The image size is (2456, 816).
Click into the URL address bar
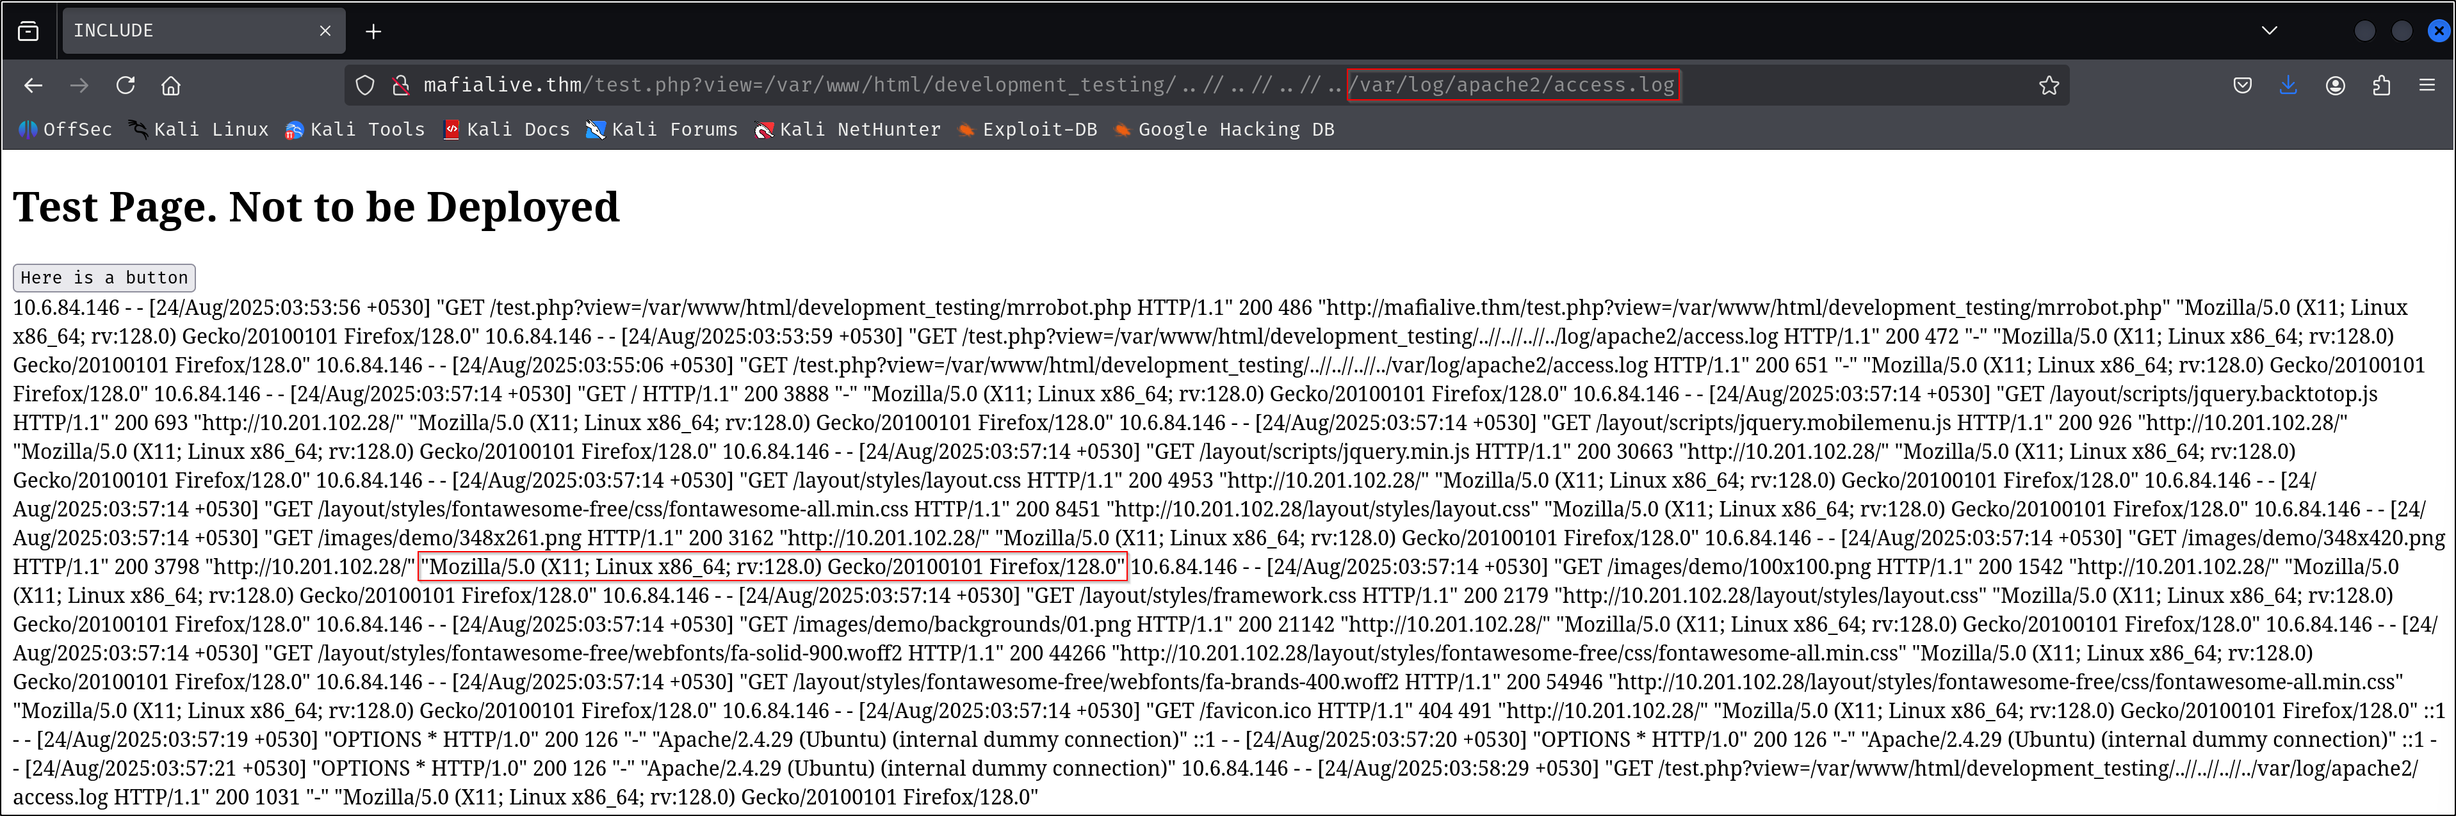(x=954, y=86)
